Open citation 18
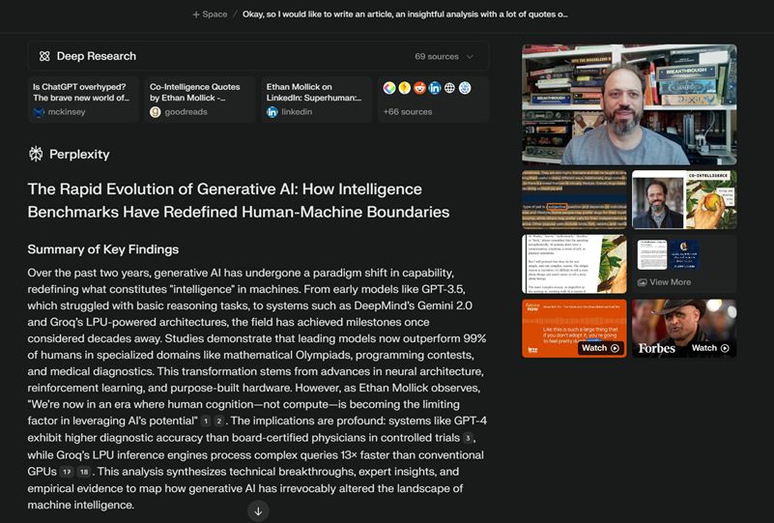774x523 pixels. (84, 472)
